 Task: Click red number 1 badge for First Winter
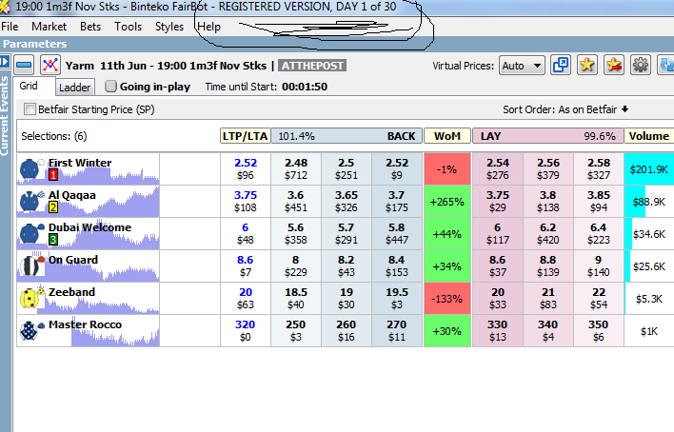pos(53,175)
